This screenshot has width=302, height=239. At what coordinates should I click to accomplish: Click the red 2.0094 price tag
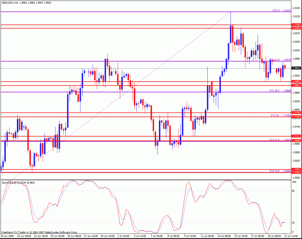pos(296,28)
